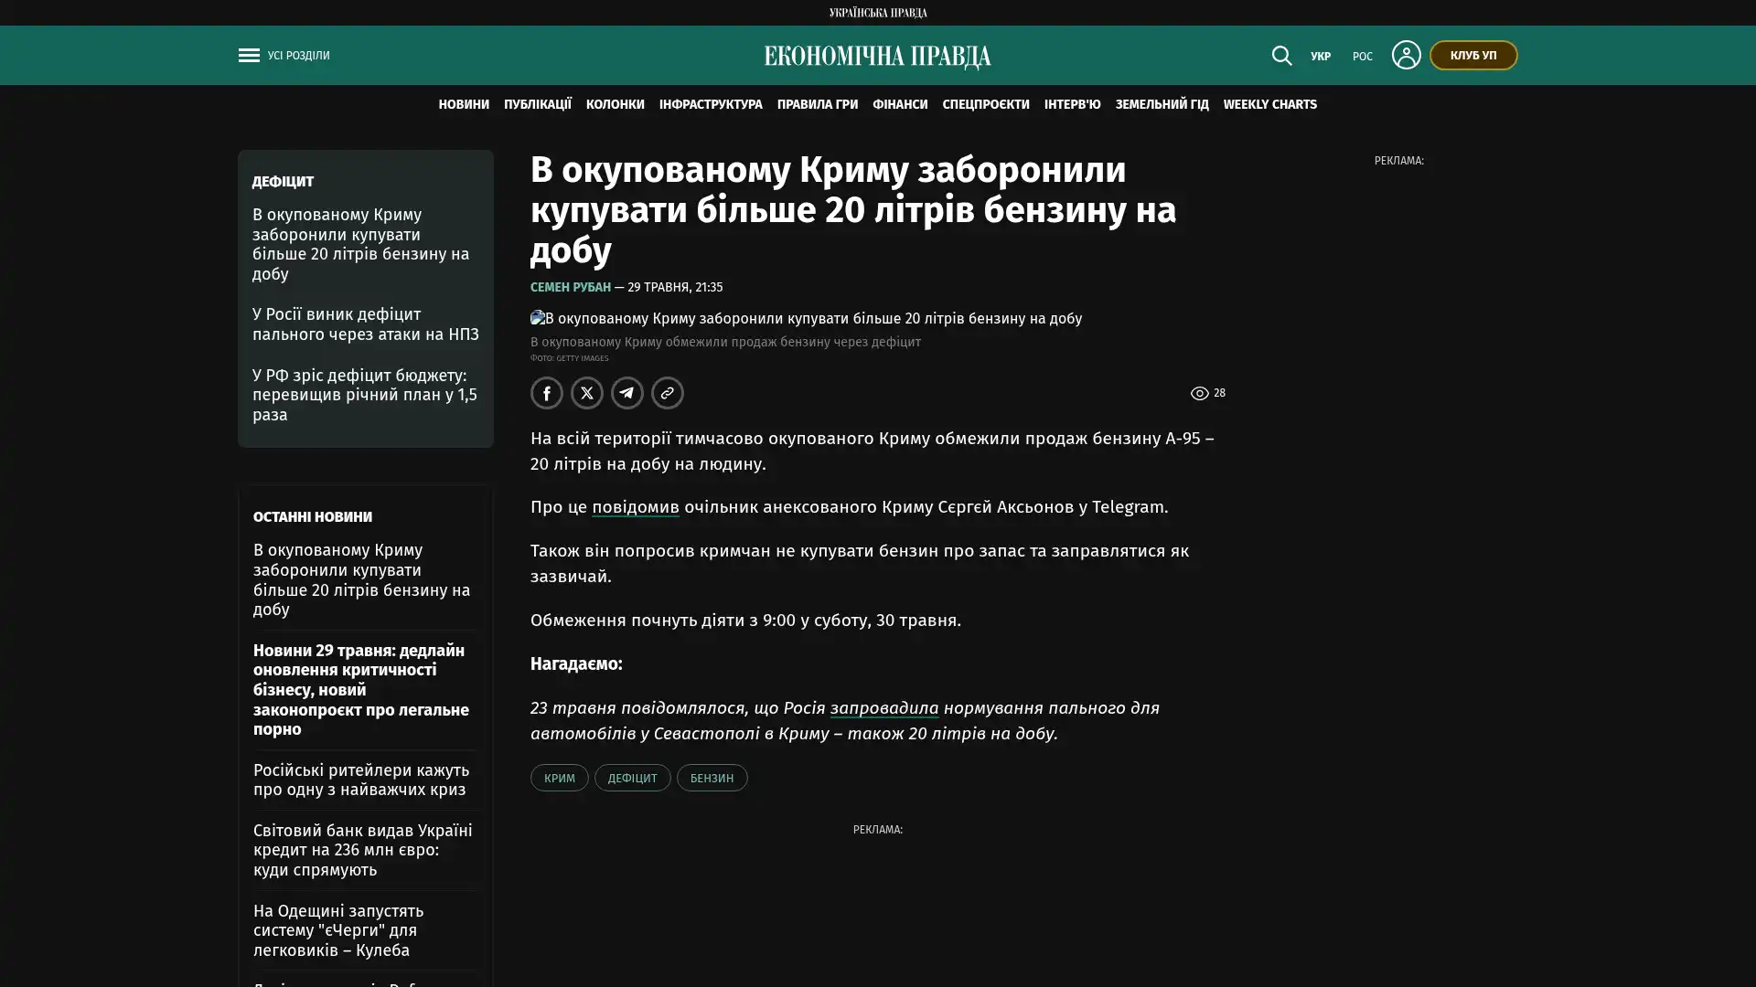This screenshot has height=987, width=1756.
Task: Open the hamburger menu for all sections
Action: [x=249, y=56]
